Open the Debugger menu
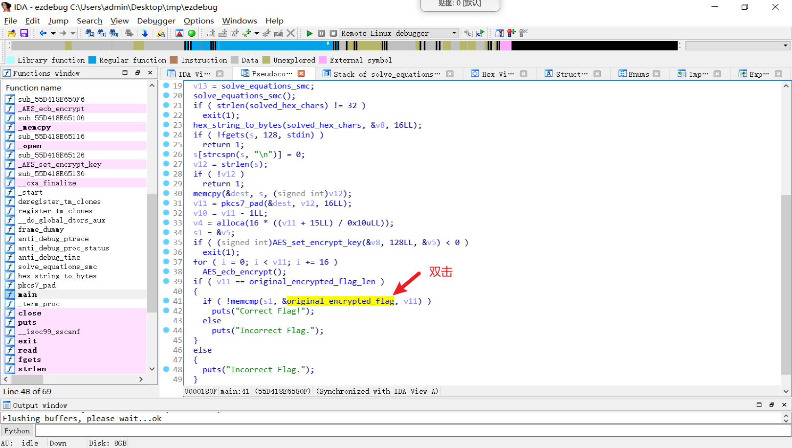 pyautogui.click(x=156, y=21)
